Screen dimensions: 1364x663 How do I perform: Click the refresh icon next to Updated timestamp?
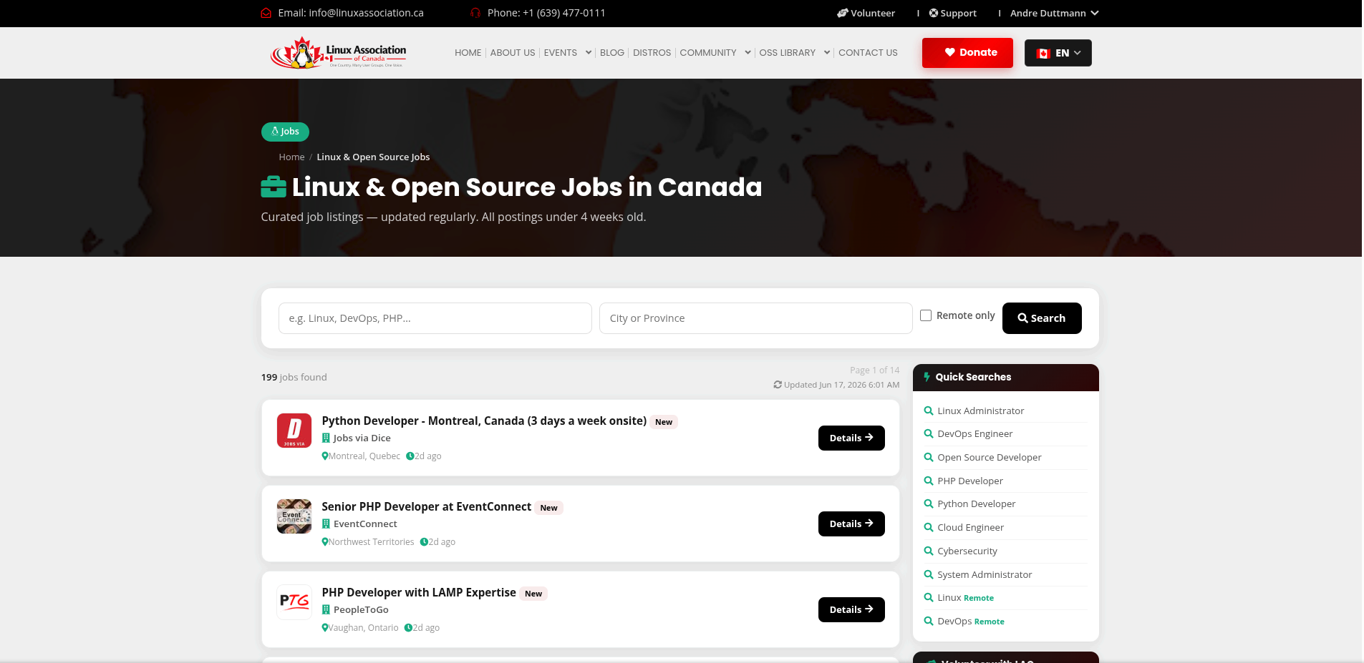pyautogui.click(x=778, y=385)
